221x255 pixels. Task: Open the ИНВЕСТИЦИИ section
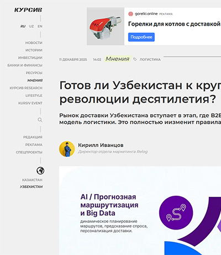click(x=30, y=58)
